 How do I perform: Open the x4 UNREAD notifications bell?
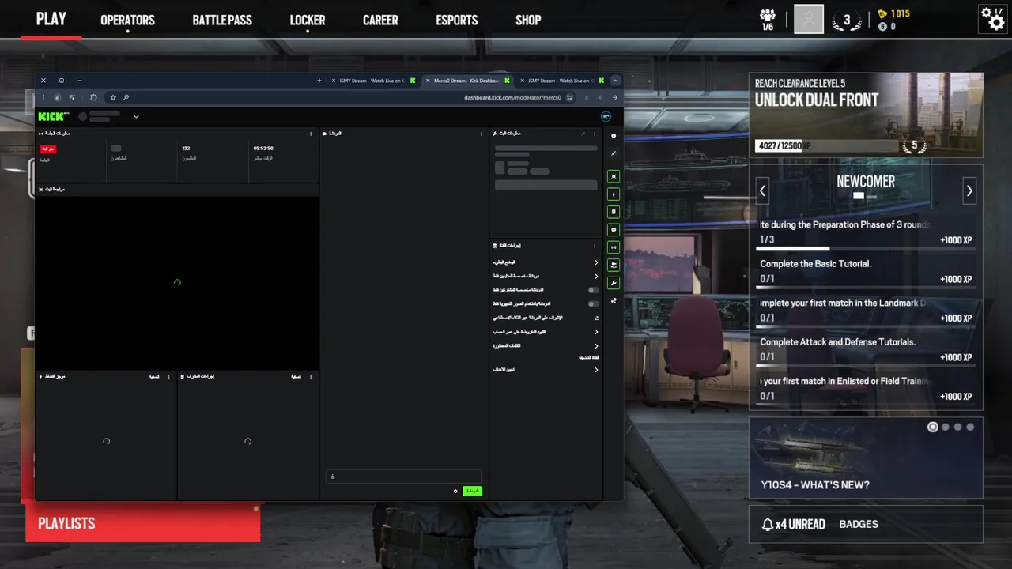tap(793, 524)
